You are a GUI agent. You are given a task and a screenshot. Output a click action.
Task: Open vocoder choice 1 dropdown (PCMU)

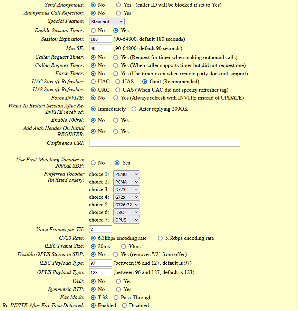tap(127, 174)
